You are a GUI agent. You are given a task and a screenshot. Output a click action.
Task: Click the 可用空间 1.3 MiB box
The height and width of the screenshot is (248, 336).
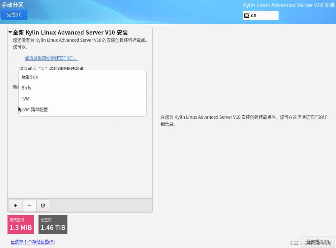pos(21,224)
